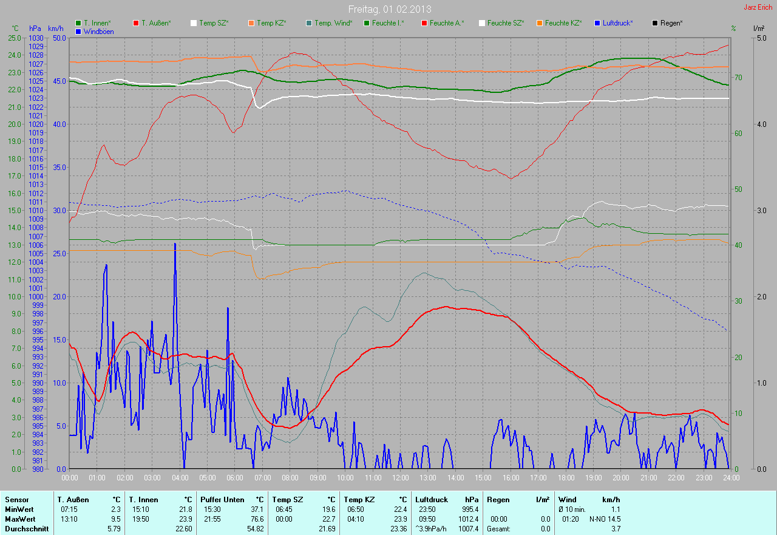The image size is (777, 535).
Task: Toggle the Feuchte SZ legend entry
Action: click(505, 23)
